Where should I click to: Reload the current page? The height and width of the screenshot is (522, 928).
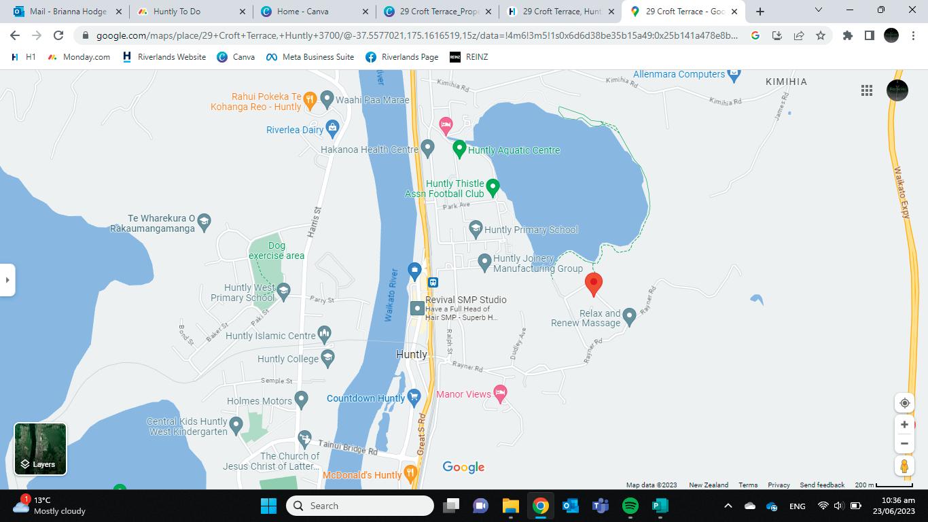click(58, 35)
